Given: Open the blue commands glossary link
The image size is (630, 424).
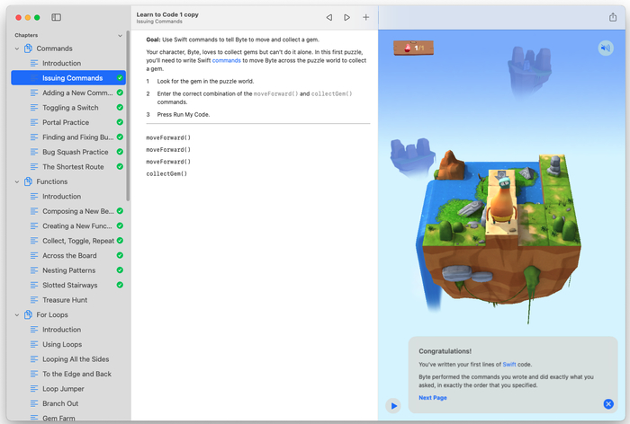Looking at the screenshot, I should [x=226, y=60].
